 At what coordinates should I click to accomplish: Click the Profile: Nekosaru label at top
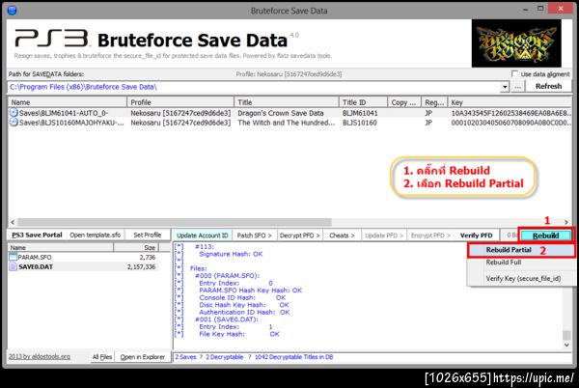tap(289, 74)
